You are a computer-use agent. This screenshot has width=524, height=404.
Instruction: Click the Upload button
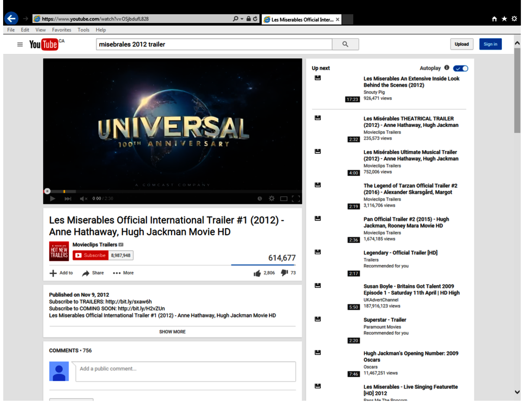pos(462,44)
